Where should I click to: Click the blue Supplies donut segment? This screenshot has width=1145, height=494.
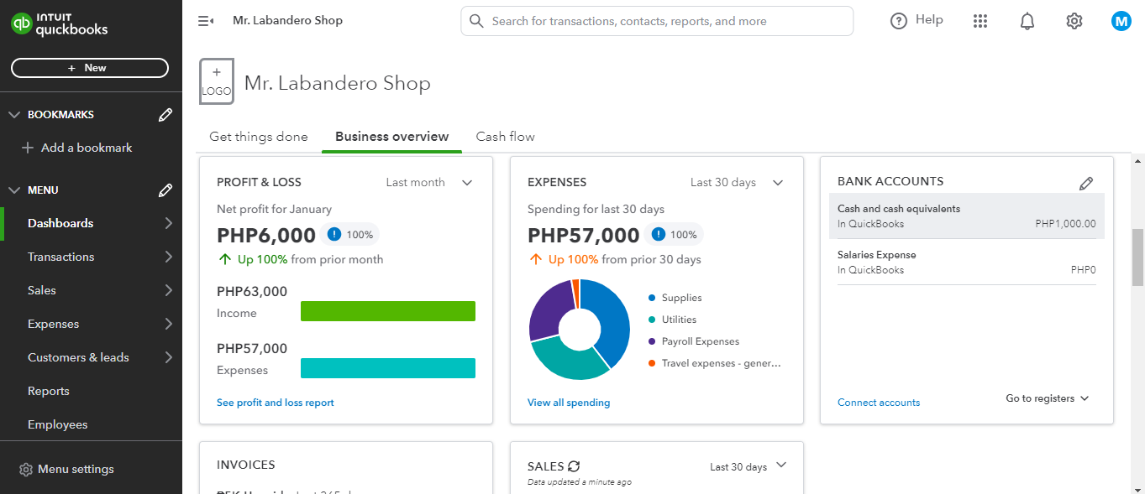point(612,323)
